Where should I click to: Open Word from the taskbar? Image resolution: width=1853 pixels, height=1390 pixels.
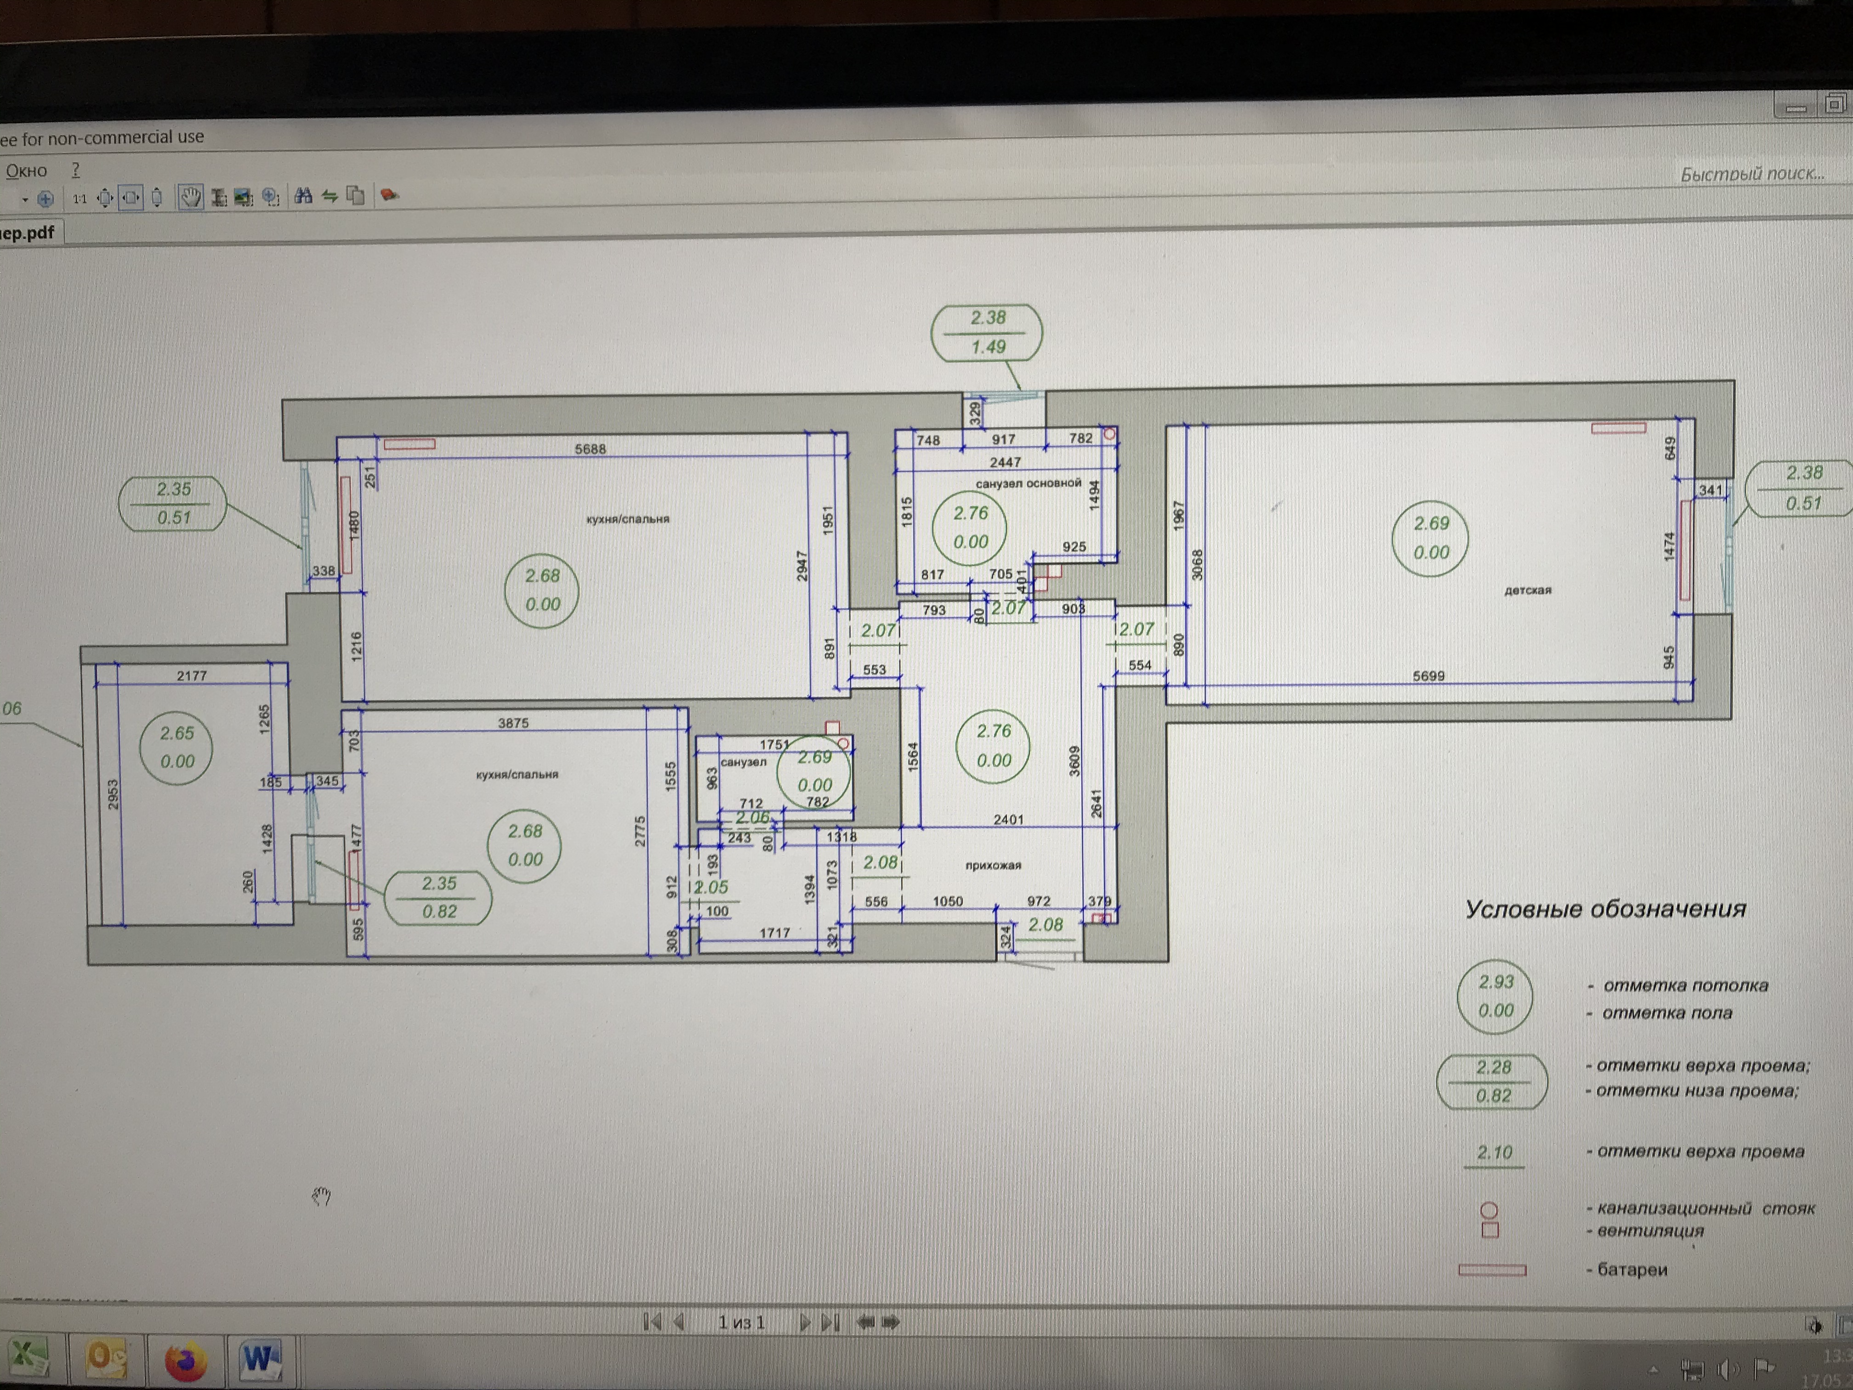[x=261, y=1360]
